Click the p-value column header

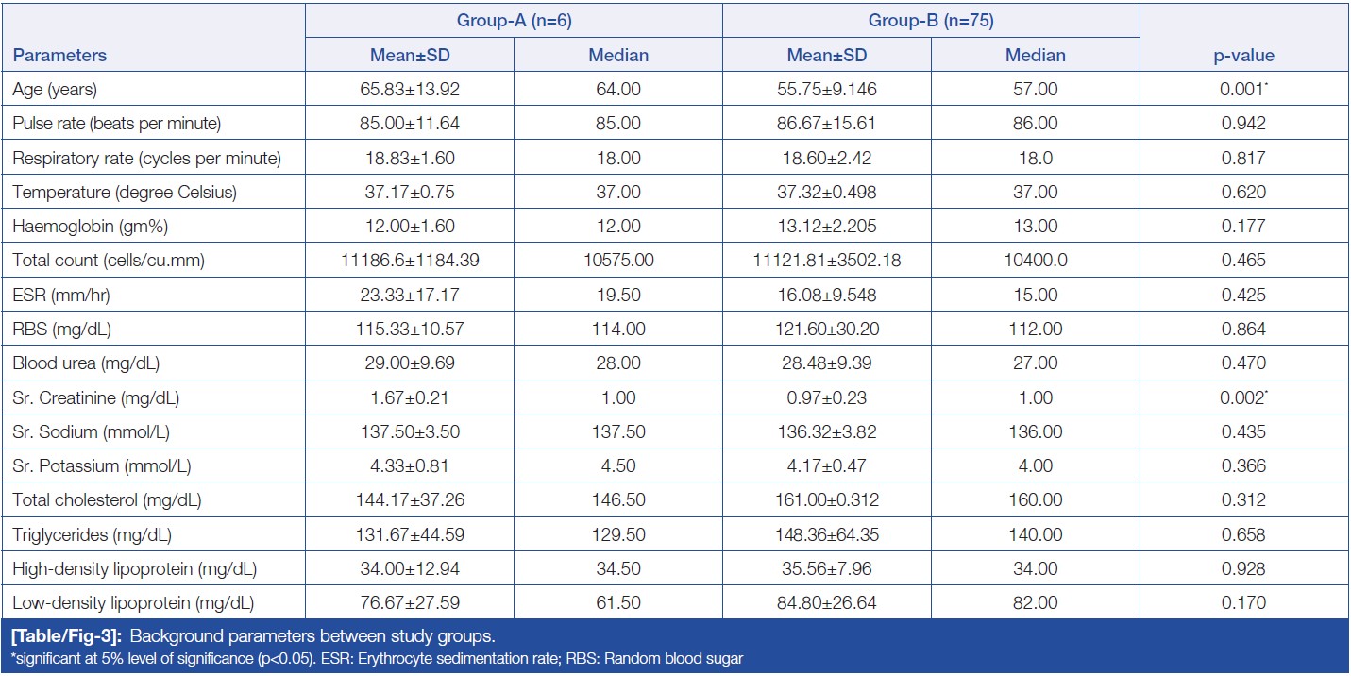(x=1243, y=55)
